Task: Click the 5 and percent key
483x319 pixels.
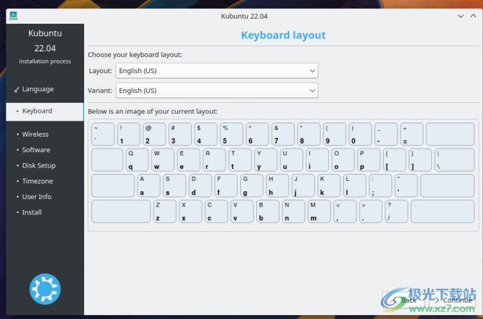Action: (232, 134)
